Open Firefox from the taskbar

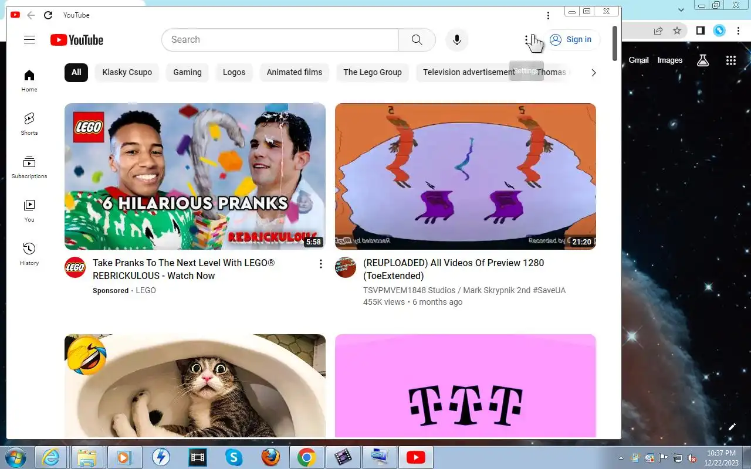(270, 457)
